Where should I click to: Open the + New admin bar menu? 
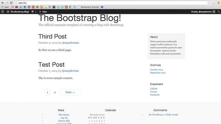click(x=43, y=12)
